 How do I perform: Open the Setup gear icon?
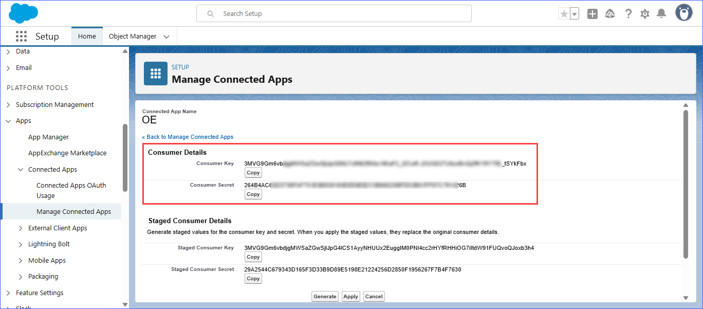(645, 14)
